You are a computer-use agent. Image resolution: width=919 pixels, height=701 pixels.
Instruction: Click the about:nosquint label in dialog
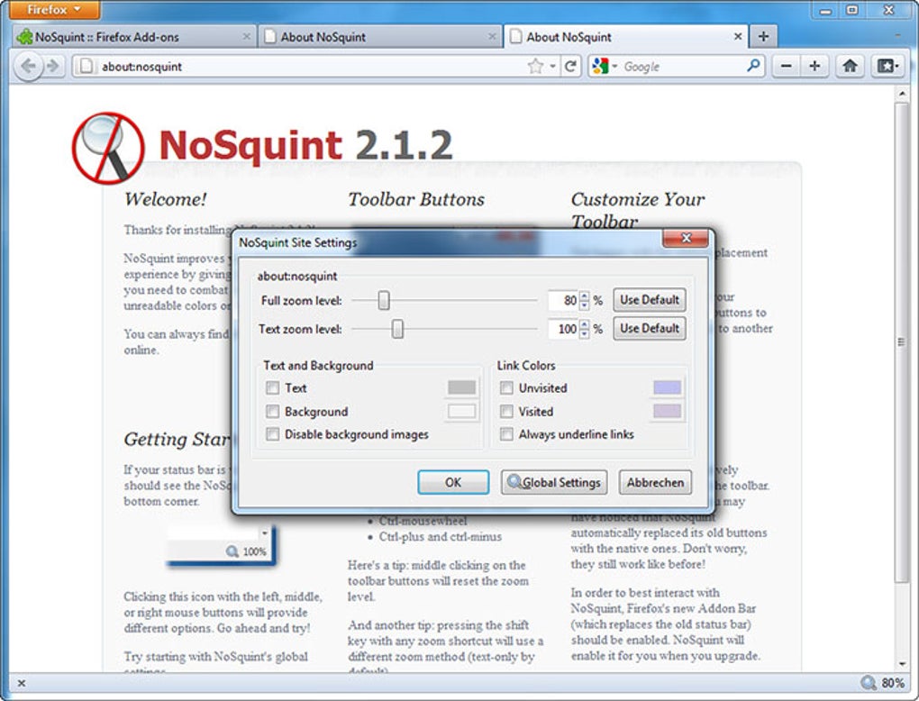point(297,276)
